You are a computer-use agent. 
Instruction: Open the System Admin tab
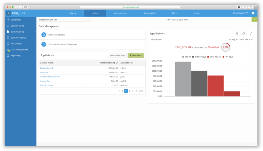pos(150,13)
